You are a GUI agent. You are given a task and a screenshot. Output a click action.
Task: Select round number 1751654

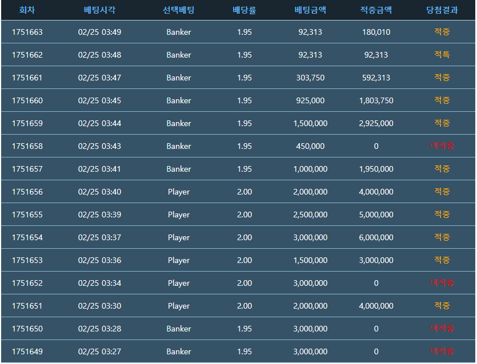click(x=27, y=237)
